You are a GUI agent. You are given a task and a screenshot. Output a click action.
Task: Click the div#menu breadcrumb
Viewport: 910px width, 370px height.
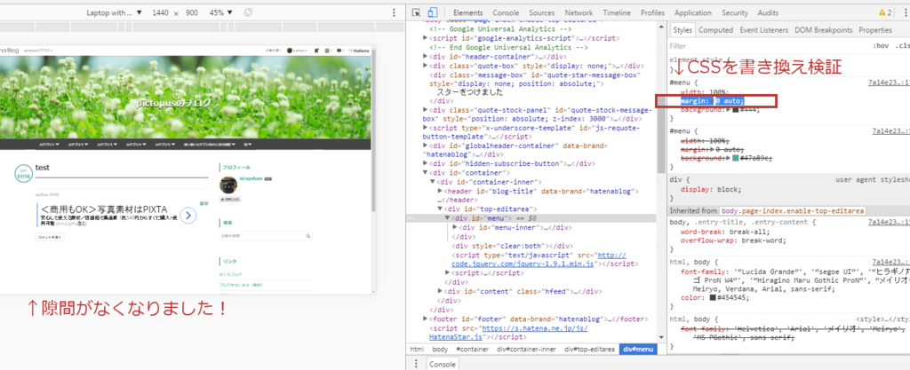pos(638,350)
